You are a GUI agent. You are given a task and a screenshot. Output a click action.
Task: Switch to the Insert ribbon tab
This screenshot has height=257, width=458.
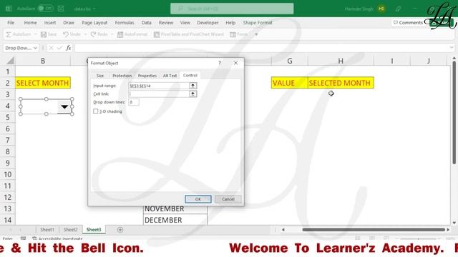50,23
